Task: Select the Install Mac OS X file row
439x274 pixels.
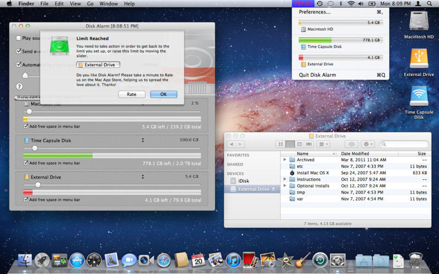Action: coord(356,173)
